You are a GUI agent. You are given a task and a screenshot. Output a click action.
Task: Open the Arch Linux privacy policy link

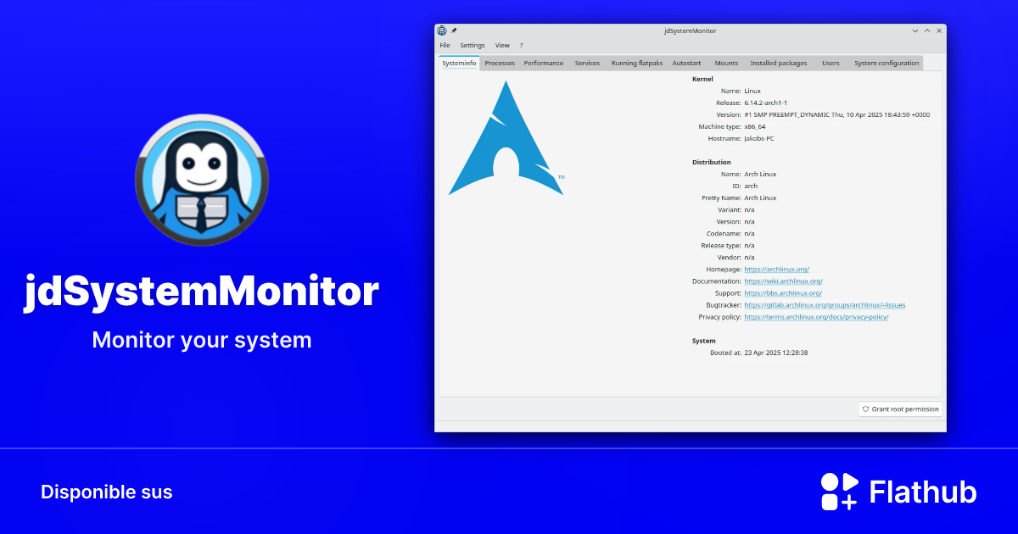click(816, 316)
